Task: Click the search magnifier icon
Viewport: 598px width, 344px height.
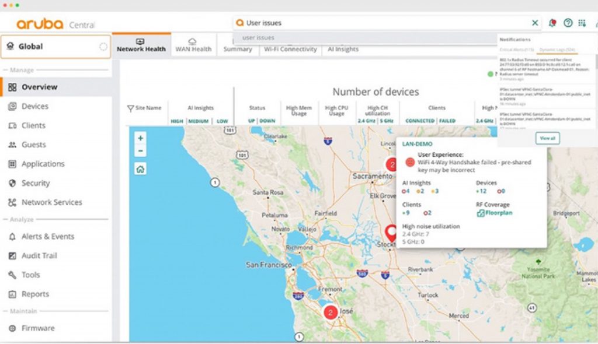Action: coord(239,23)
